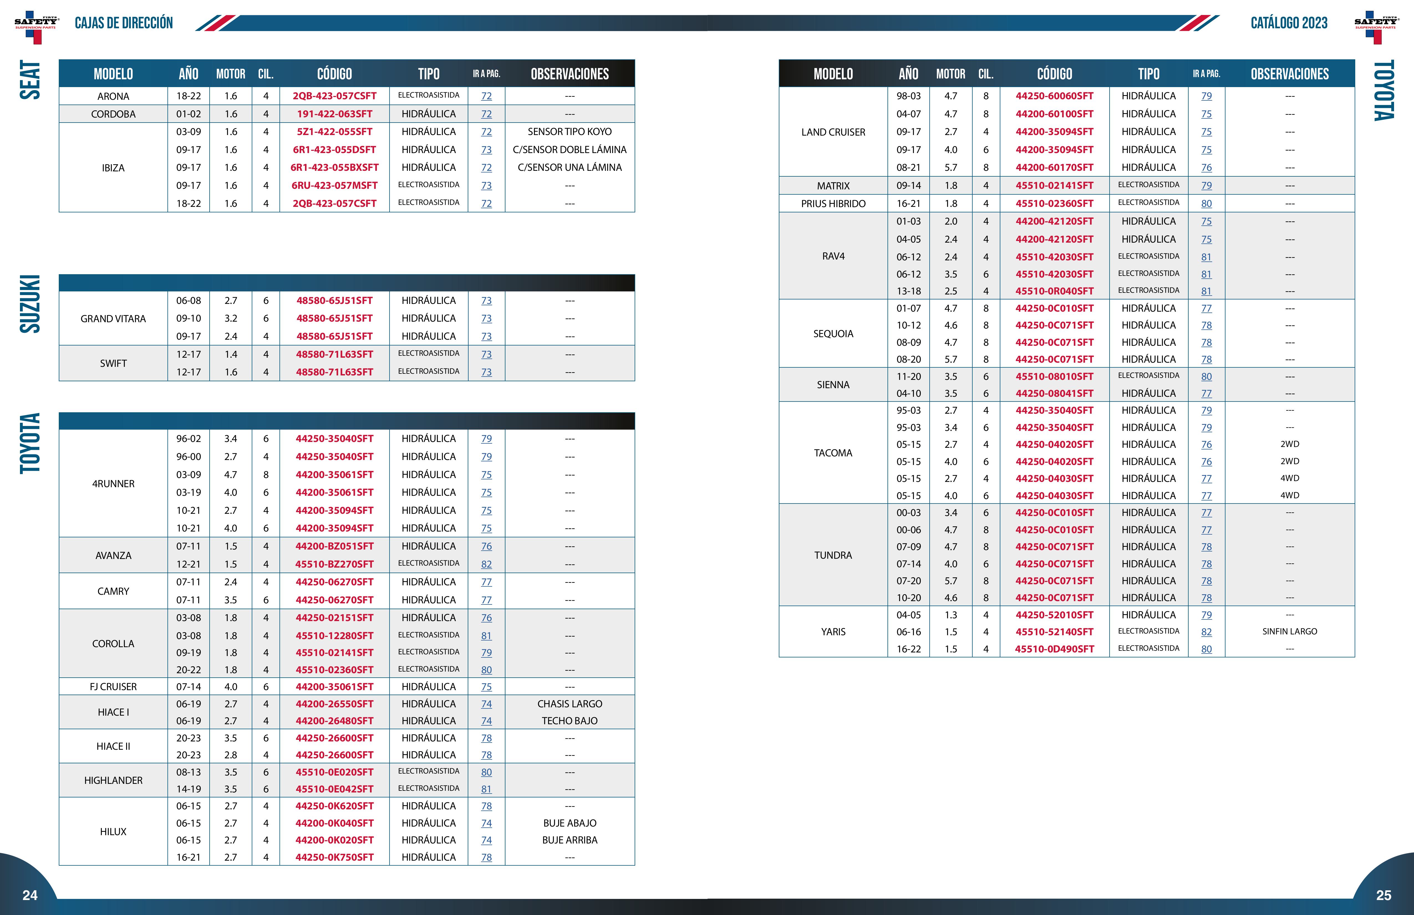The image size is (1414, 915).
Task: Select the code 44200-60100SFT
Action: tap(1055, 113)
